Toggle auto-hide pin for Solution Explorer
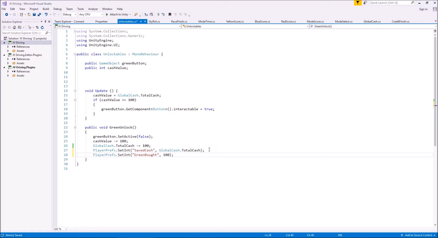The image size is (438, 238). tap(45, 22)
